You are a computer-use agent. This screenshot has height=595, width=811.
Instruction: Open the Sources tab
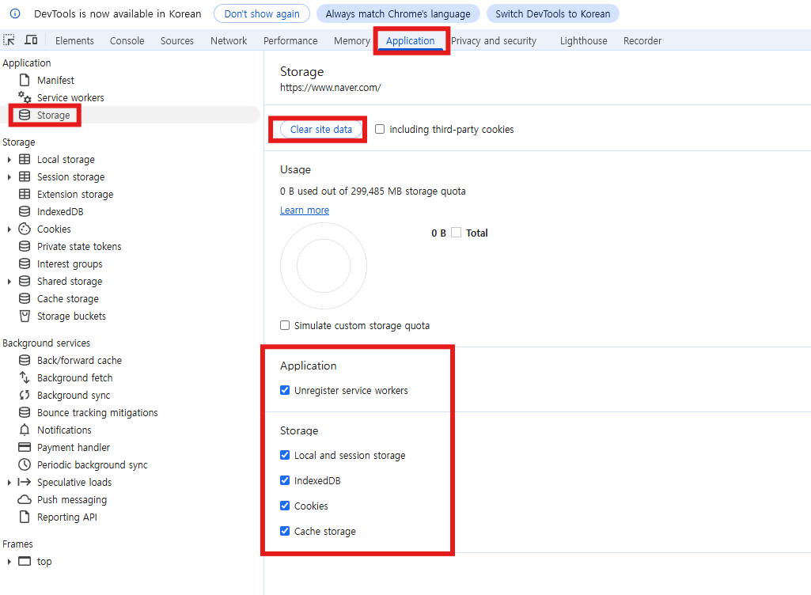point(177,41)
